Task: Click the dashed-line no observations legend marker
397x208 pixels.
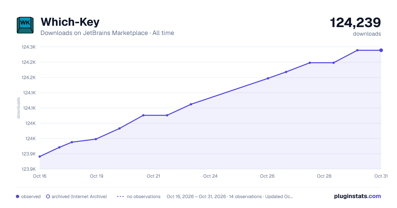Action: (120, 196)
